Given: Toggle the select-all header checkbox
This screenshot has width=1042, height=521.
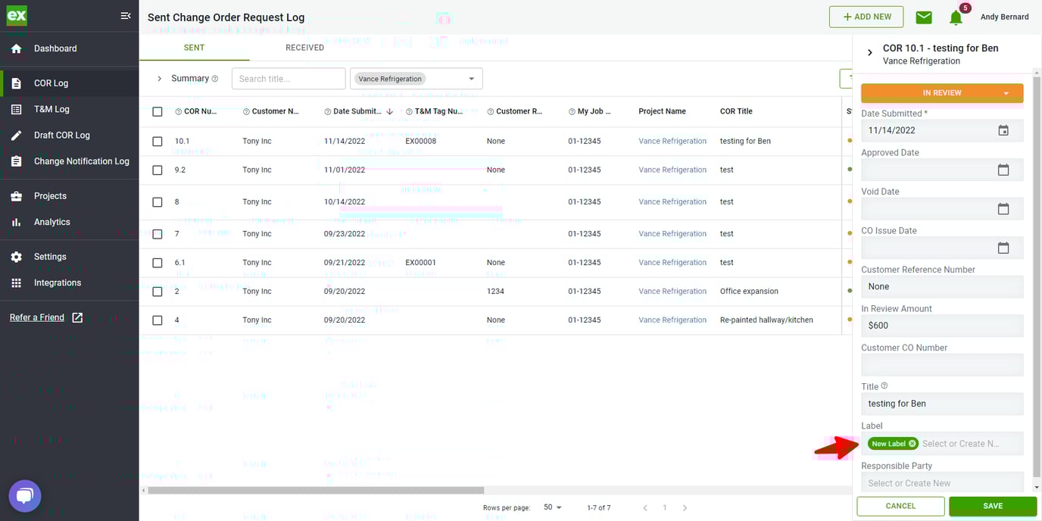Looking at the screenshot, I should (x=158, y=111).
